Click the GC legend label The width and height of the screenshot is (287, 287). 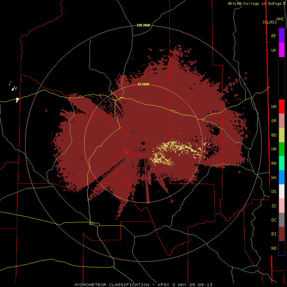[274, 220]
